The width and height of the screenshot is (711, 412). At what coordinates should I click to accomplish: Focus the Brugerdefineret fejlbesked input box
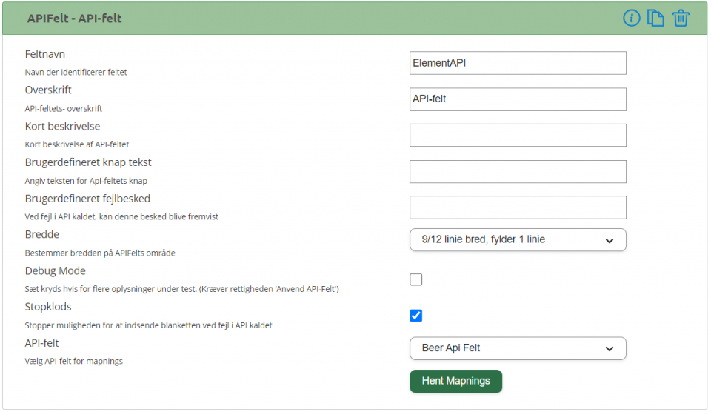[x=518, y=207]
